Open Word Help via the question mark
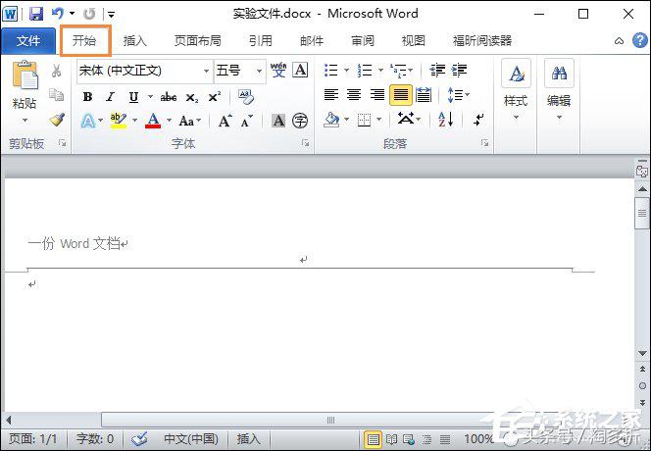The width and height of the screenshot is (651, 451). 640,40
